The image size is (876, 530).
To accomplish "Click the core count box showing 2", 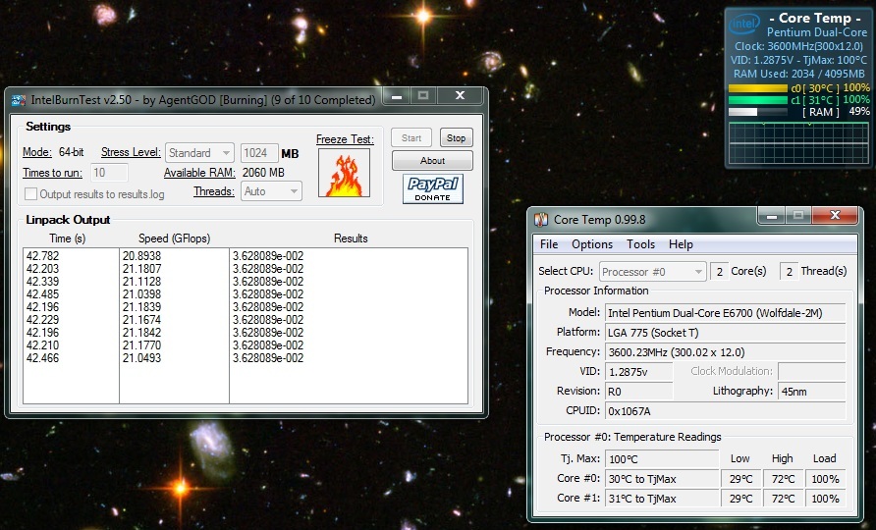I will pos(719,272).
